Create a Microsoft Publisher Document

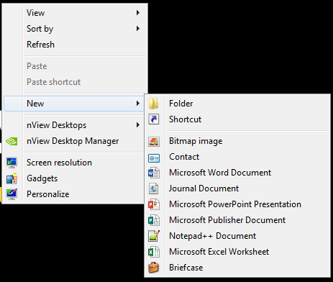[237, 220]
